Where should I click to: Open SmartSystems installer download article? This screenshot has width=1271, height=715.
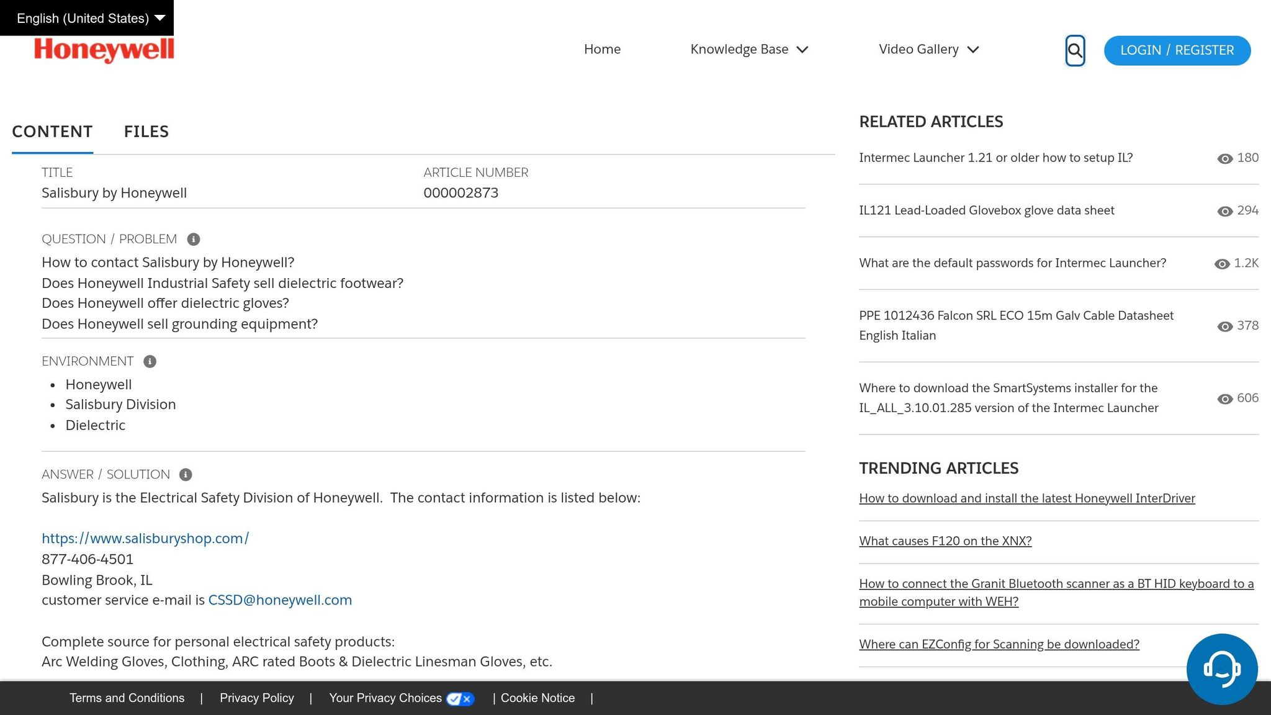tap(1008, 398)
